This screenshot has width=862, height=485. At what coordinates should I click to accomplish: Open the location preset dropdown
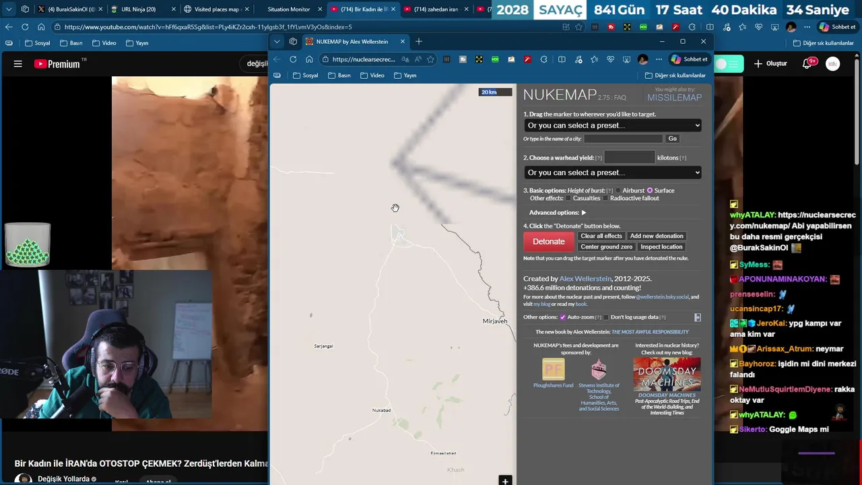tap(613, 125)
